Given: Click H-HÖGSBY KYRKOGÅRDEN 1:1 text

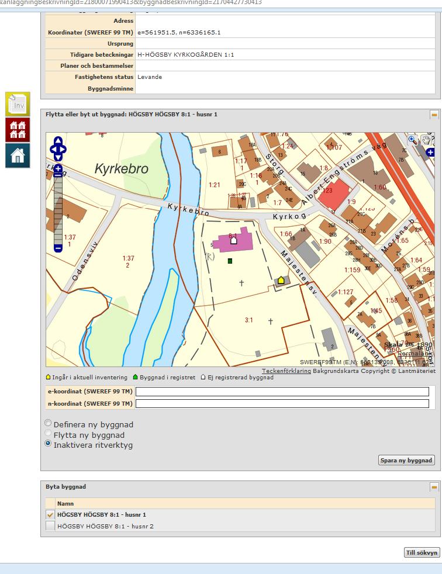Looking at the screenshot, I should pos(186,54).
